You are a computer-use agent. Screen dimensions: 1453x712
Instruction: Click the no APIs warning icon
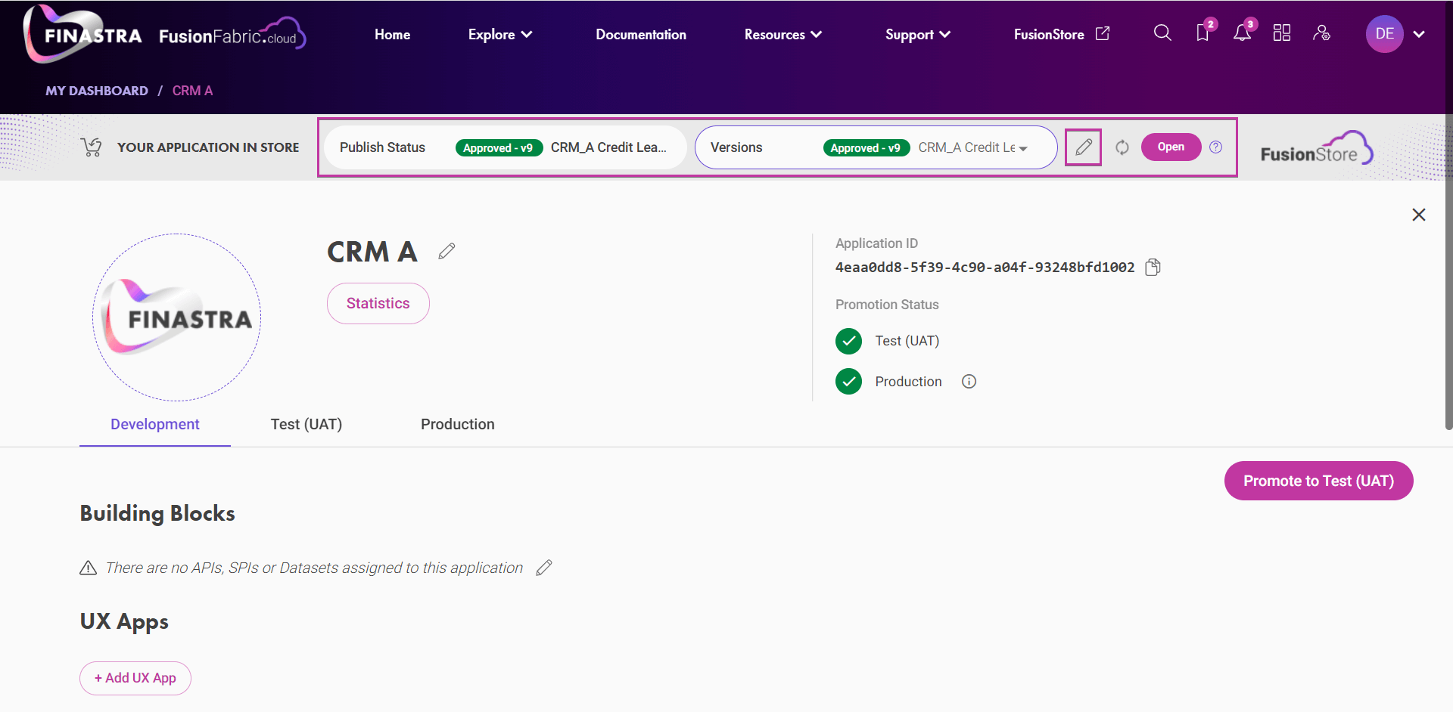point(88,568)
